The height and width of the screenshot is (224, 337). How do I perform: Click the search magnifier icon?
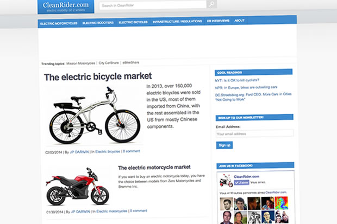(x=211, y=5)
